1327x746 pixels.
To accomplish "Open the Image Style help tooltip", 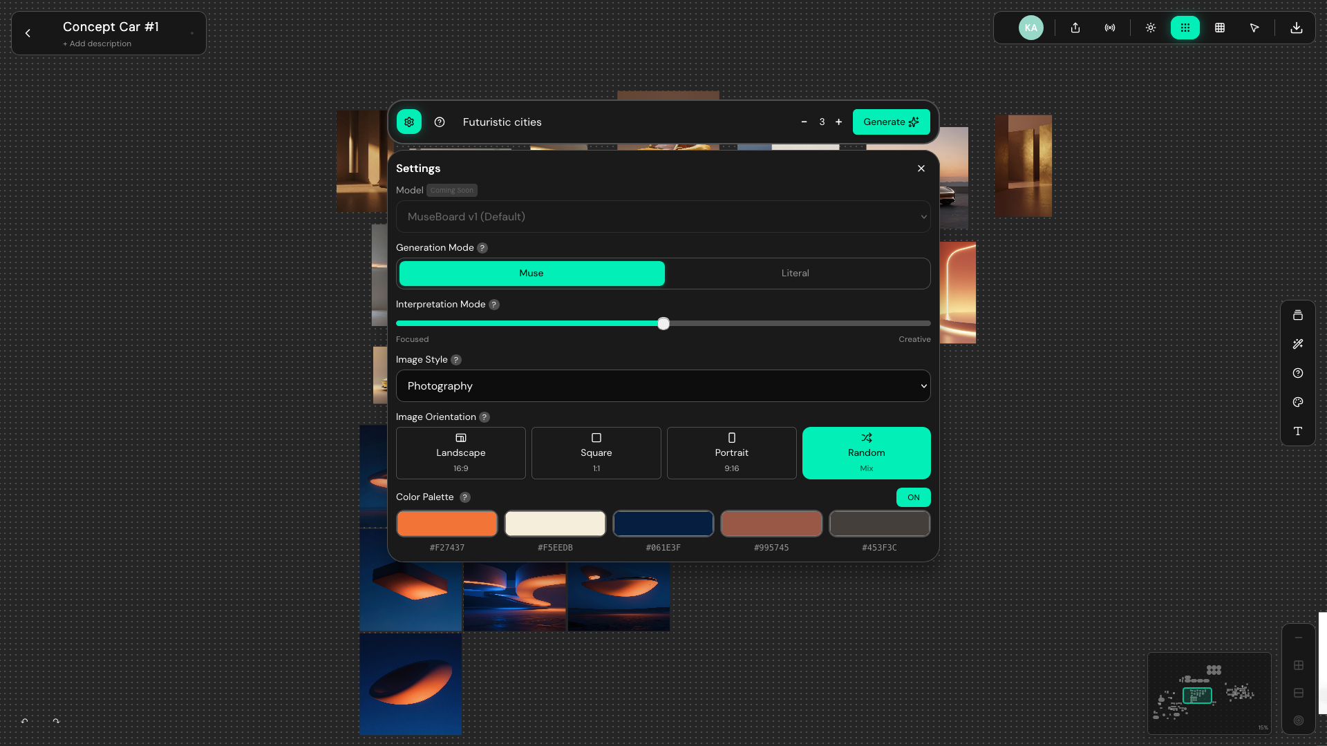I will (456, 360).
